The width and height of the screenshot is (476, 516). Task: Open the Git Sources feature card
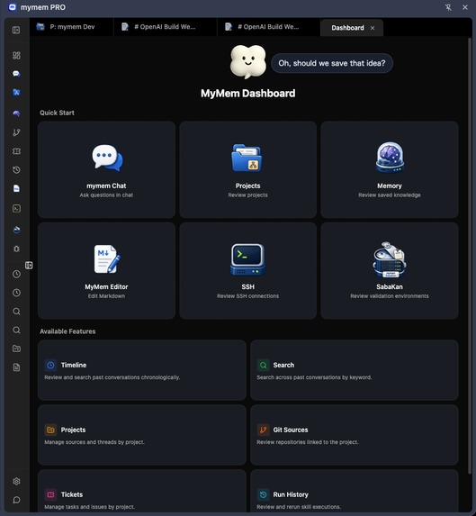point(355,435)
